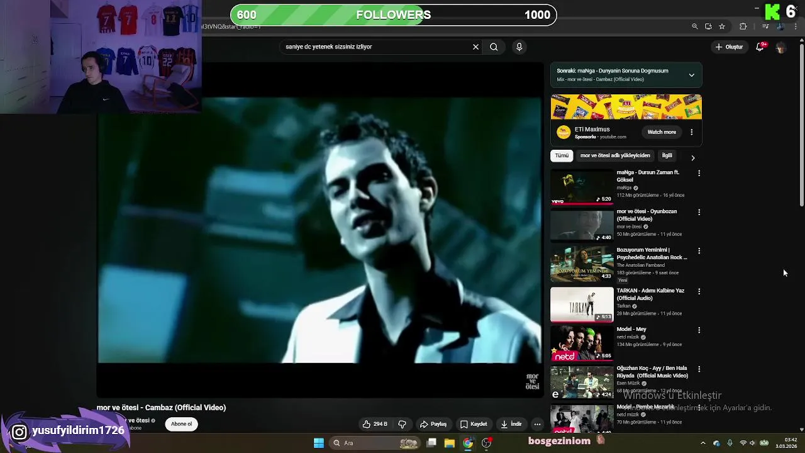
Task: Open Oğuzhan Koç - Ayy video title
Action: 652,372
